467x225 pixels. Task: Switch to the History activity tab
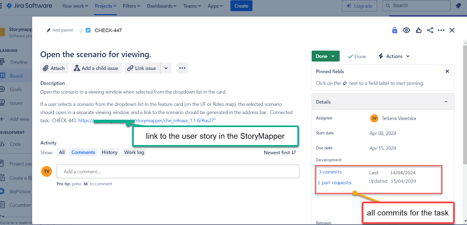pos(109,152)
